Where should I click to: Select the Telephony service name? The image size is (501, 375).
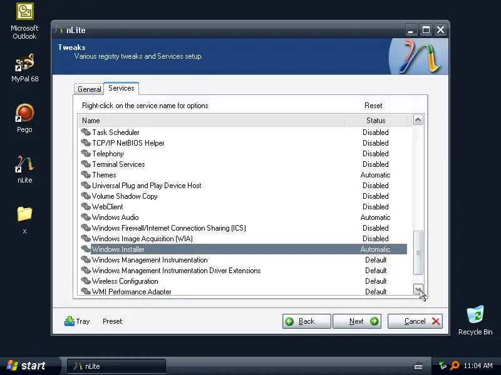[x=108, y=154]
